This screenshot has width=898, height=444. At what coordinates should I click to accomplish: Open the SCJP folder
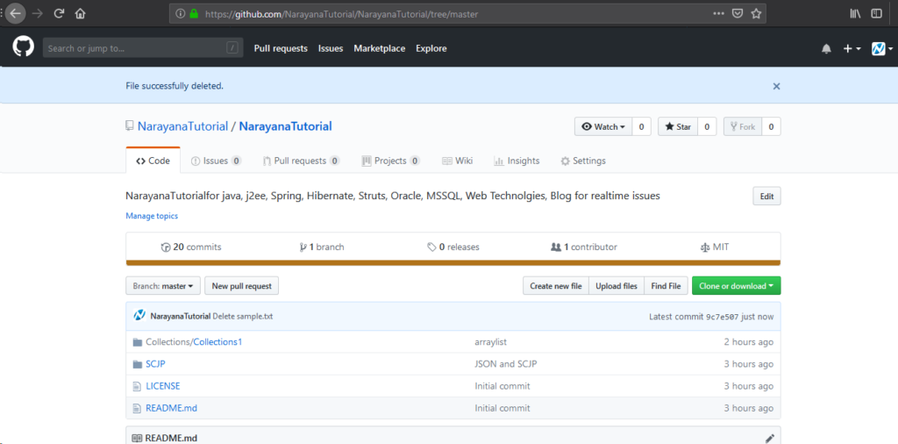click(156, 364)
